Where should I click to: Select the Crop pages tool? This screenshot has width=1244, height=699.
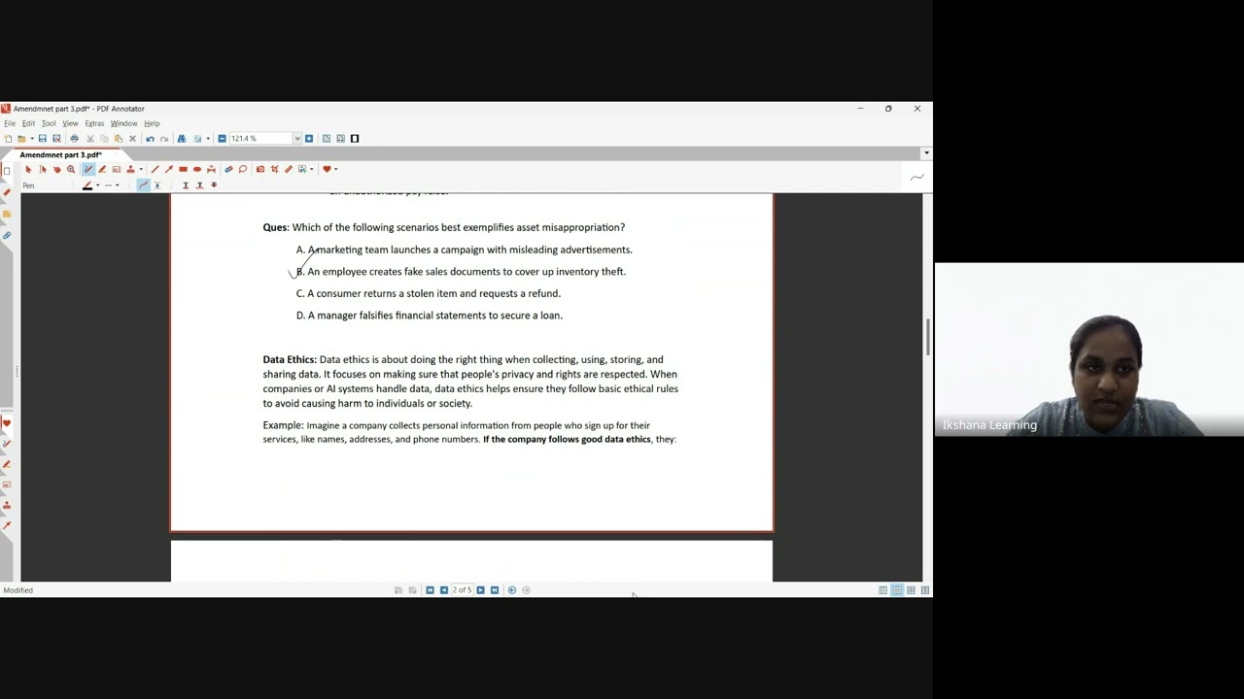(275, 169)
